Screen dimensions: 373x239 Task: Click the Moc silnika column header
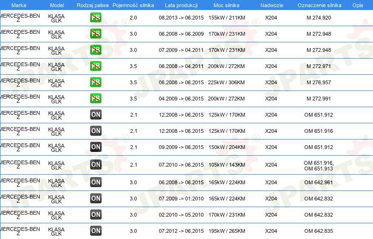point(227,5)
